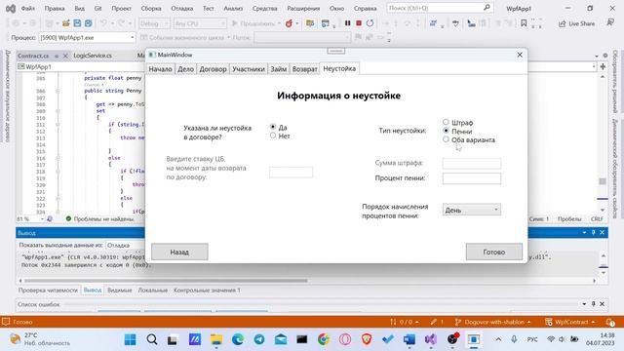Click the bookmark icon in toolbar

[524, 23]
